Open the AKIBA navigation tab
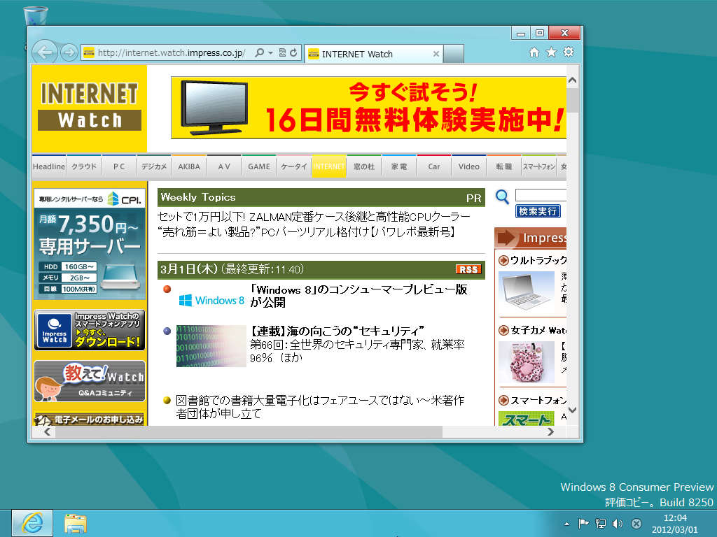 (x=189, y=166)
